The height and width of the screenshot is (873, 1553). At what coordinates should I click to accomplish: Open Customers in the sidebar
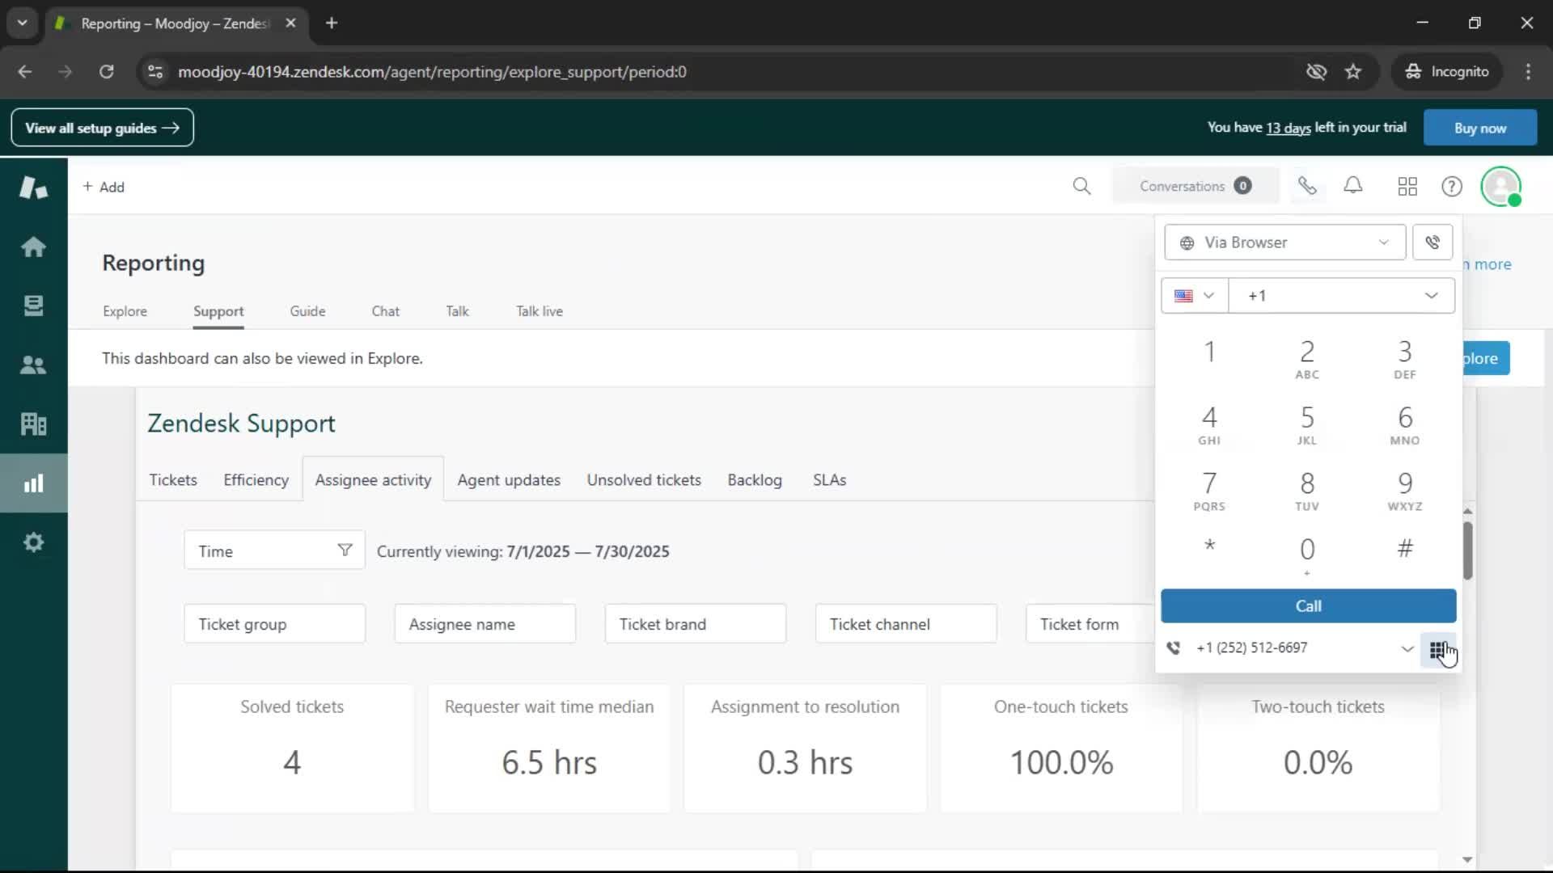pos(33,365)
